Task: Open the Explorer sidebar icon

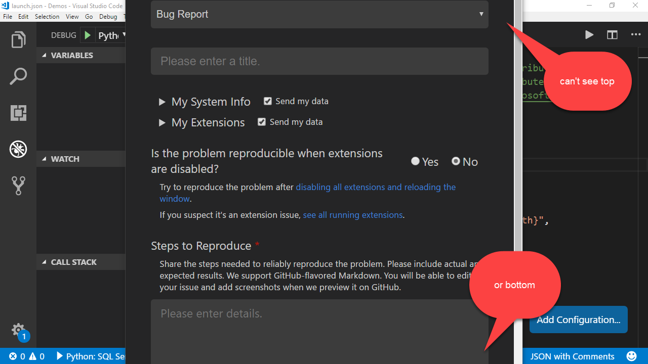Action: pyautogui.click(x=18, y=39)
